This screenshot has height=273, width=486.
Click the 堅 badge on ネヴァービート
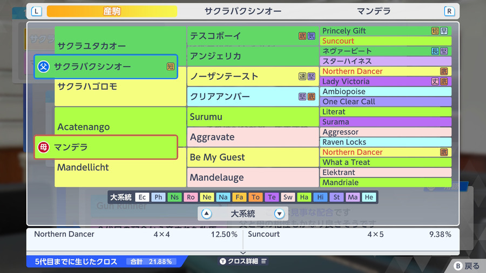[444, 51]
